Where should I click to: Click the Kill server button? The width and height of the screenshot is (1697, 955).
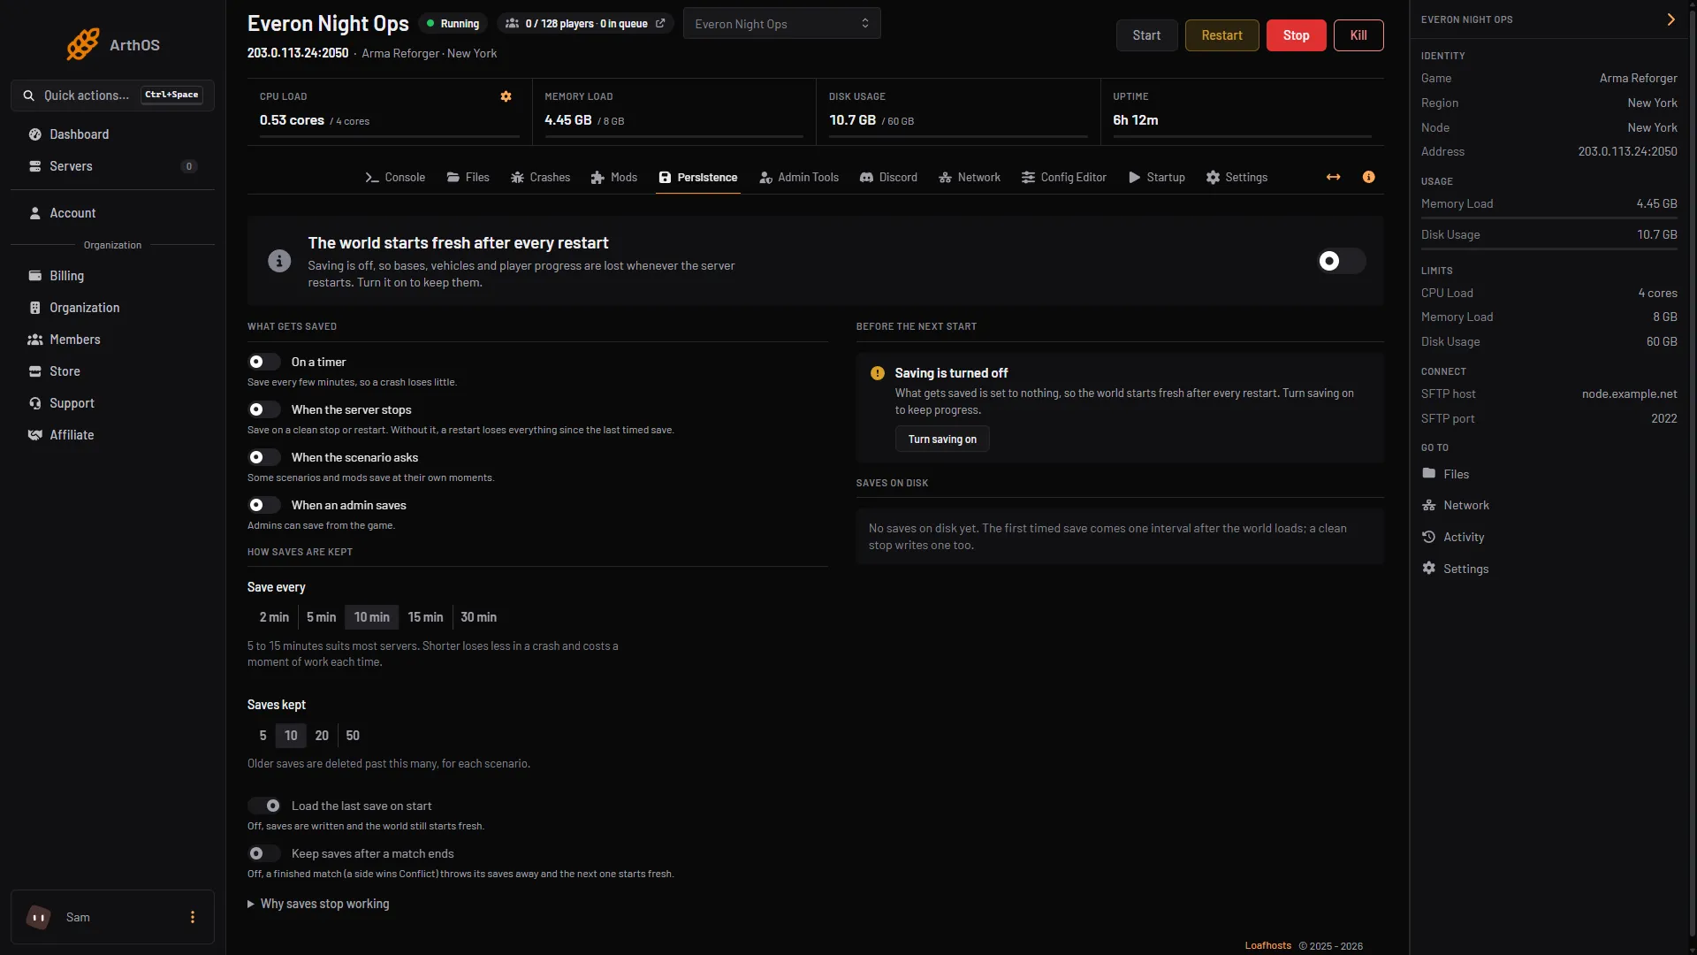pos(1358,35)
